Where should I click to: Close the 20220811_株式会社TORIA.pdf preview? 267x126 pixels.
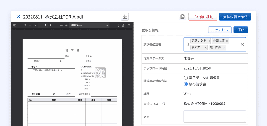tap(18, 16)
